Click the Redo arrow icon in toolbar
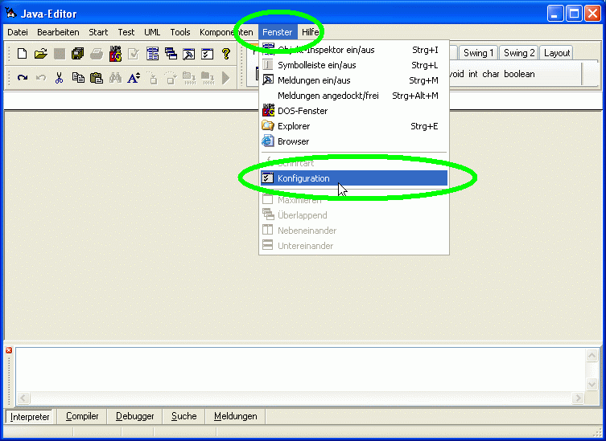 click(x=23, y=78)
